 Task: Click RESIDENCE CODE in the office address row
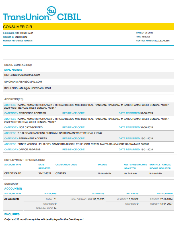74,150
